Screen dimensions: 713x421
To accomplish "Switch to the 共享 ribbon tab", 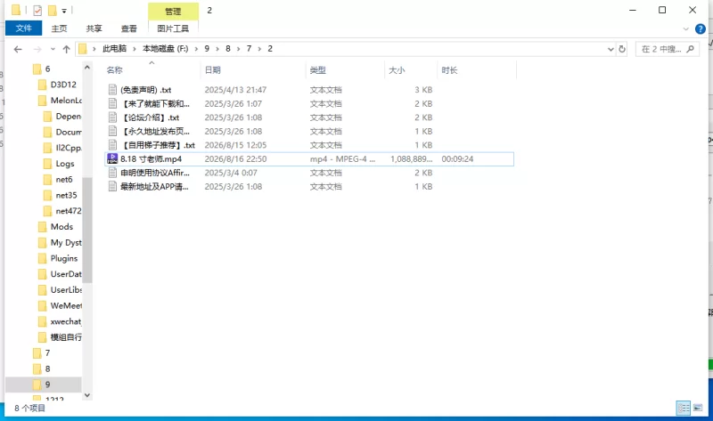I will click(x=94, y=28).
